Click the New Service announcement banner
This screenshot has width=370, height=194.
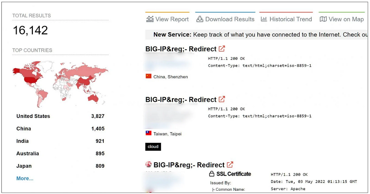point(257,35)
